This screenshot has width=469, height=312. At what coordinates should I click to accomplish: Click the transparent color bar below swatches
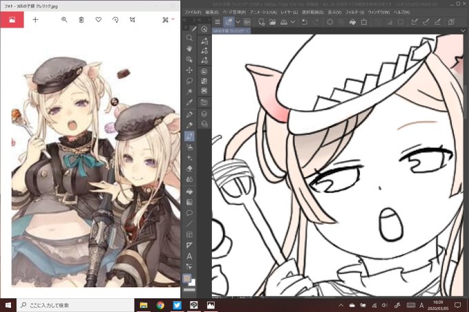coord(189,289)
